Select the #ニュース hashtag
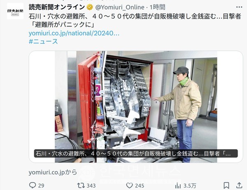The width and height of the screenshot is (247, 190). (44, 42)
